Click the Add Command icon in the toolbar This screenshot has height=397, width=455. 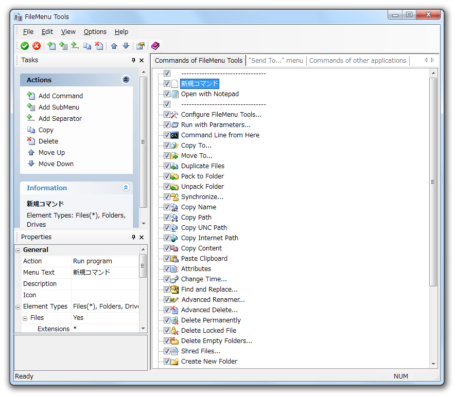click(51, 46)
